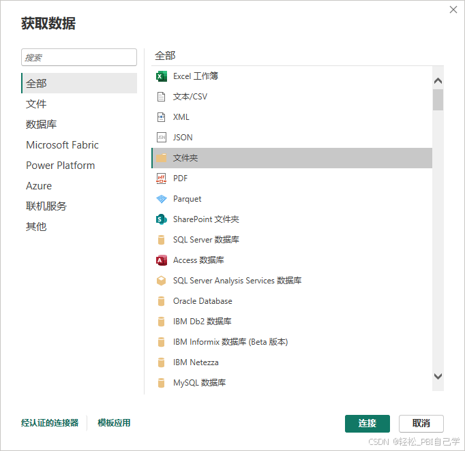Screen dimensions: 465x451
Task: Choose the 'PDF' text
Action: 180,178
